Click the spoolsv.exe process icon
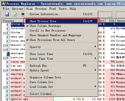The width and height of the screenshot is (125, 101). pyautogui.click(x=8, y=99)
